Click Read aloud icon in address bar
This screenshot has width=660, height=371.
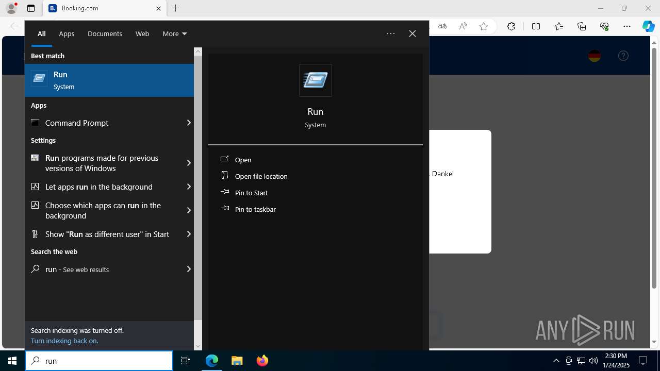463,26
